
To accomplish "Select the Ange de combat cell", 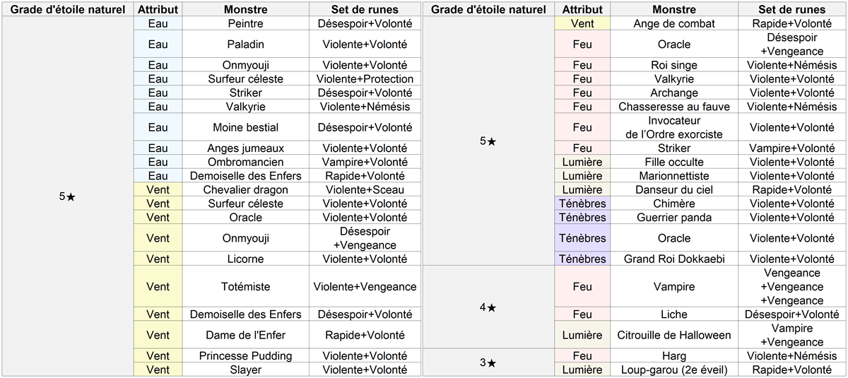I will [x=673, y=23].
